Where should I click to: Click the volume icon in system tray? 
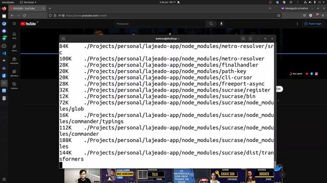[x=310, y=2]
